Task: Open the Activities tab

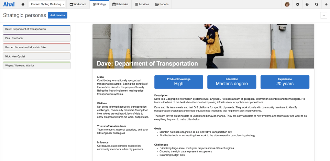Action: tap(142, 4)
